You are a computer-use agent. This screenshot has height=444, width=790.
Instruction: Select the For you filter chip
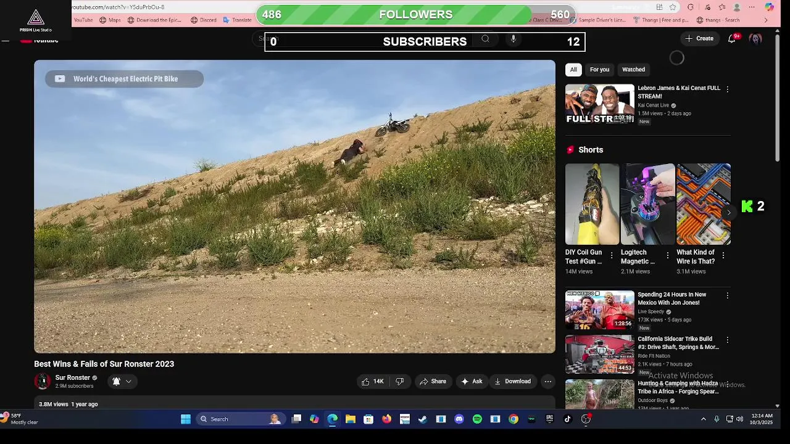599,70
